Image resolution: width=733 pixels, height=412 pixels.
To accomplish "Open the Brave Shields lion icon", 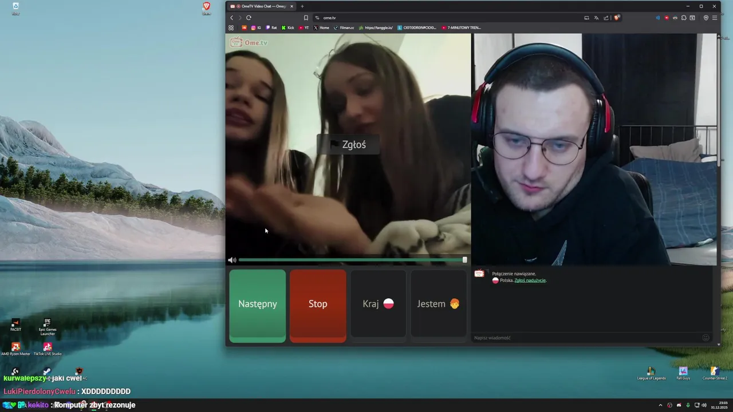I will coord(617,18).
